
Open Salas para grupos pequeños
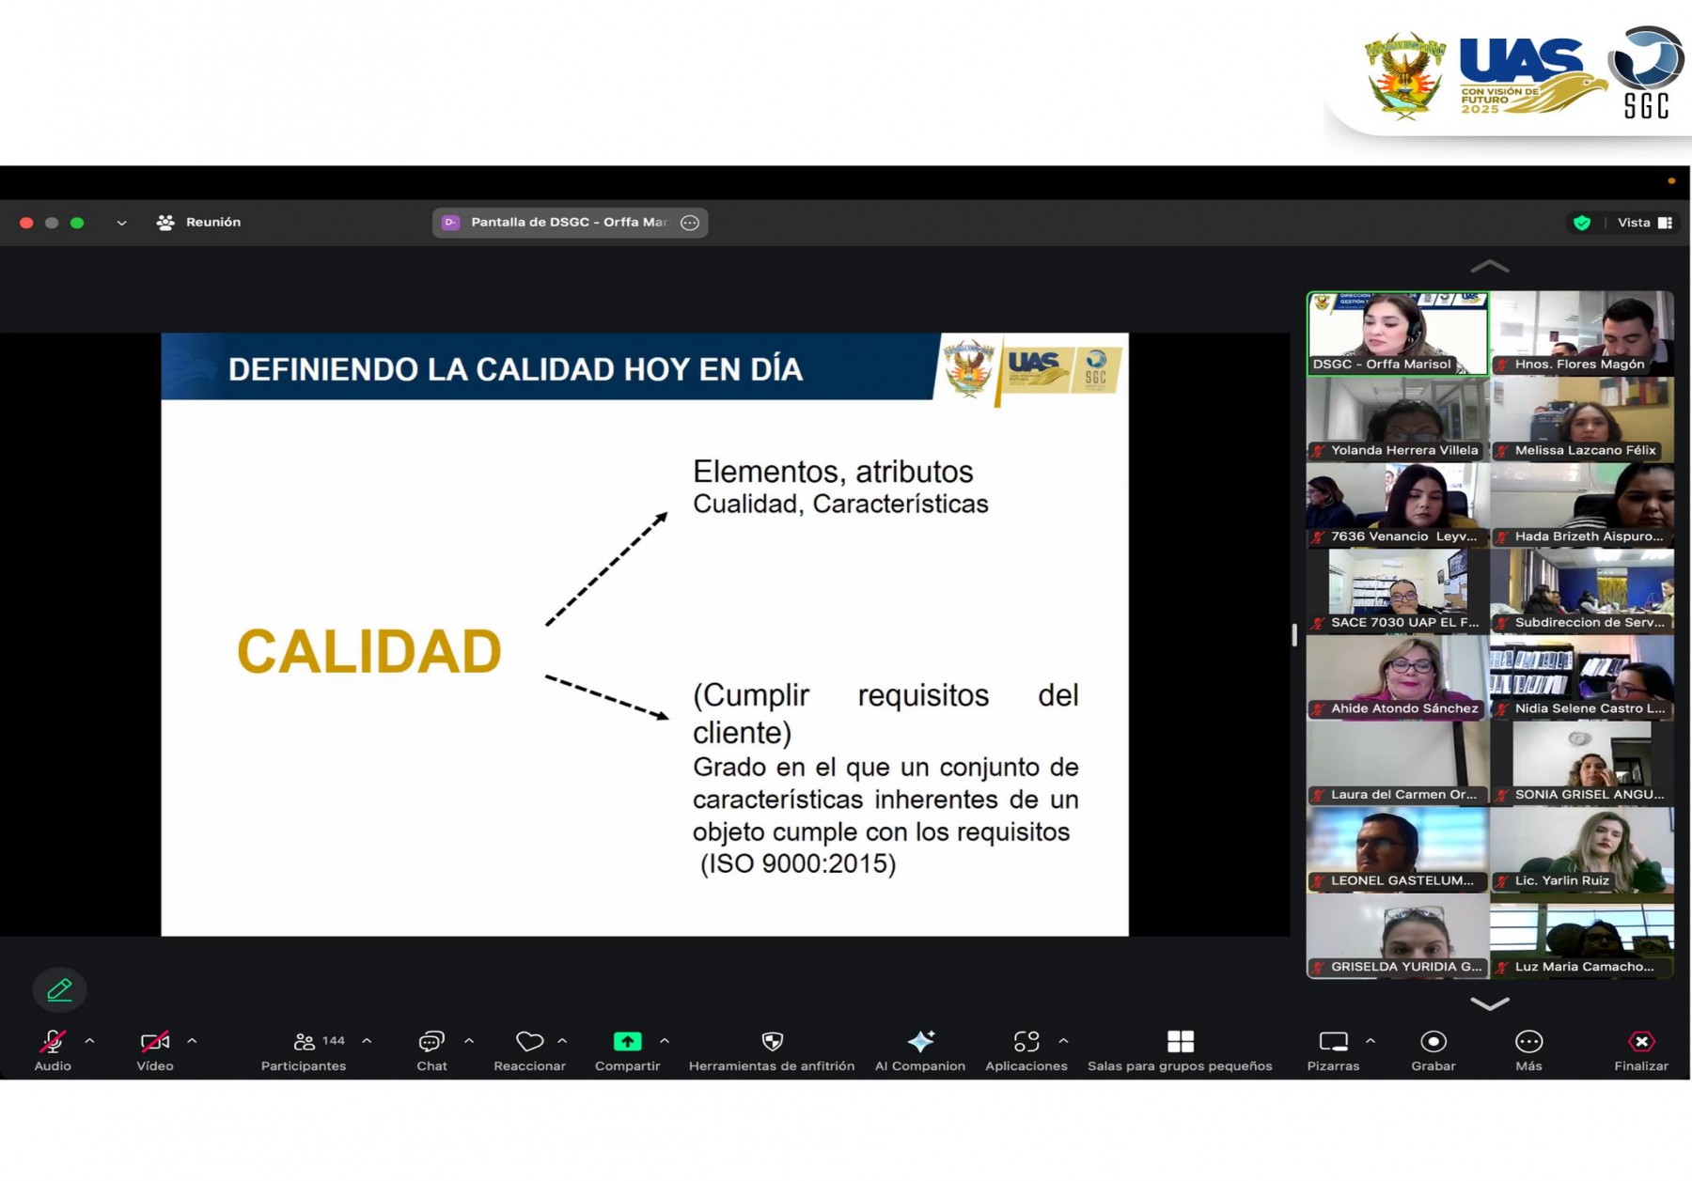(x=1180, y=1042)
